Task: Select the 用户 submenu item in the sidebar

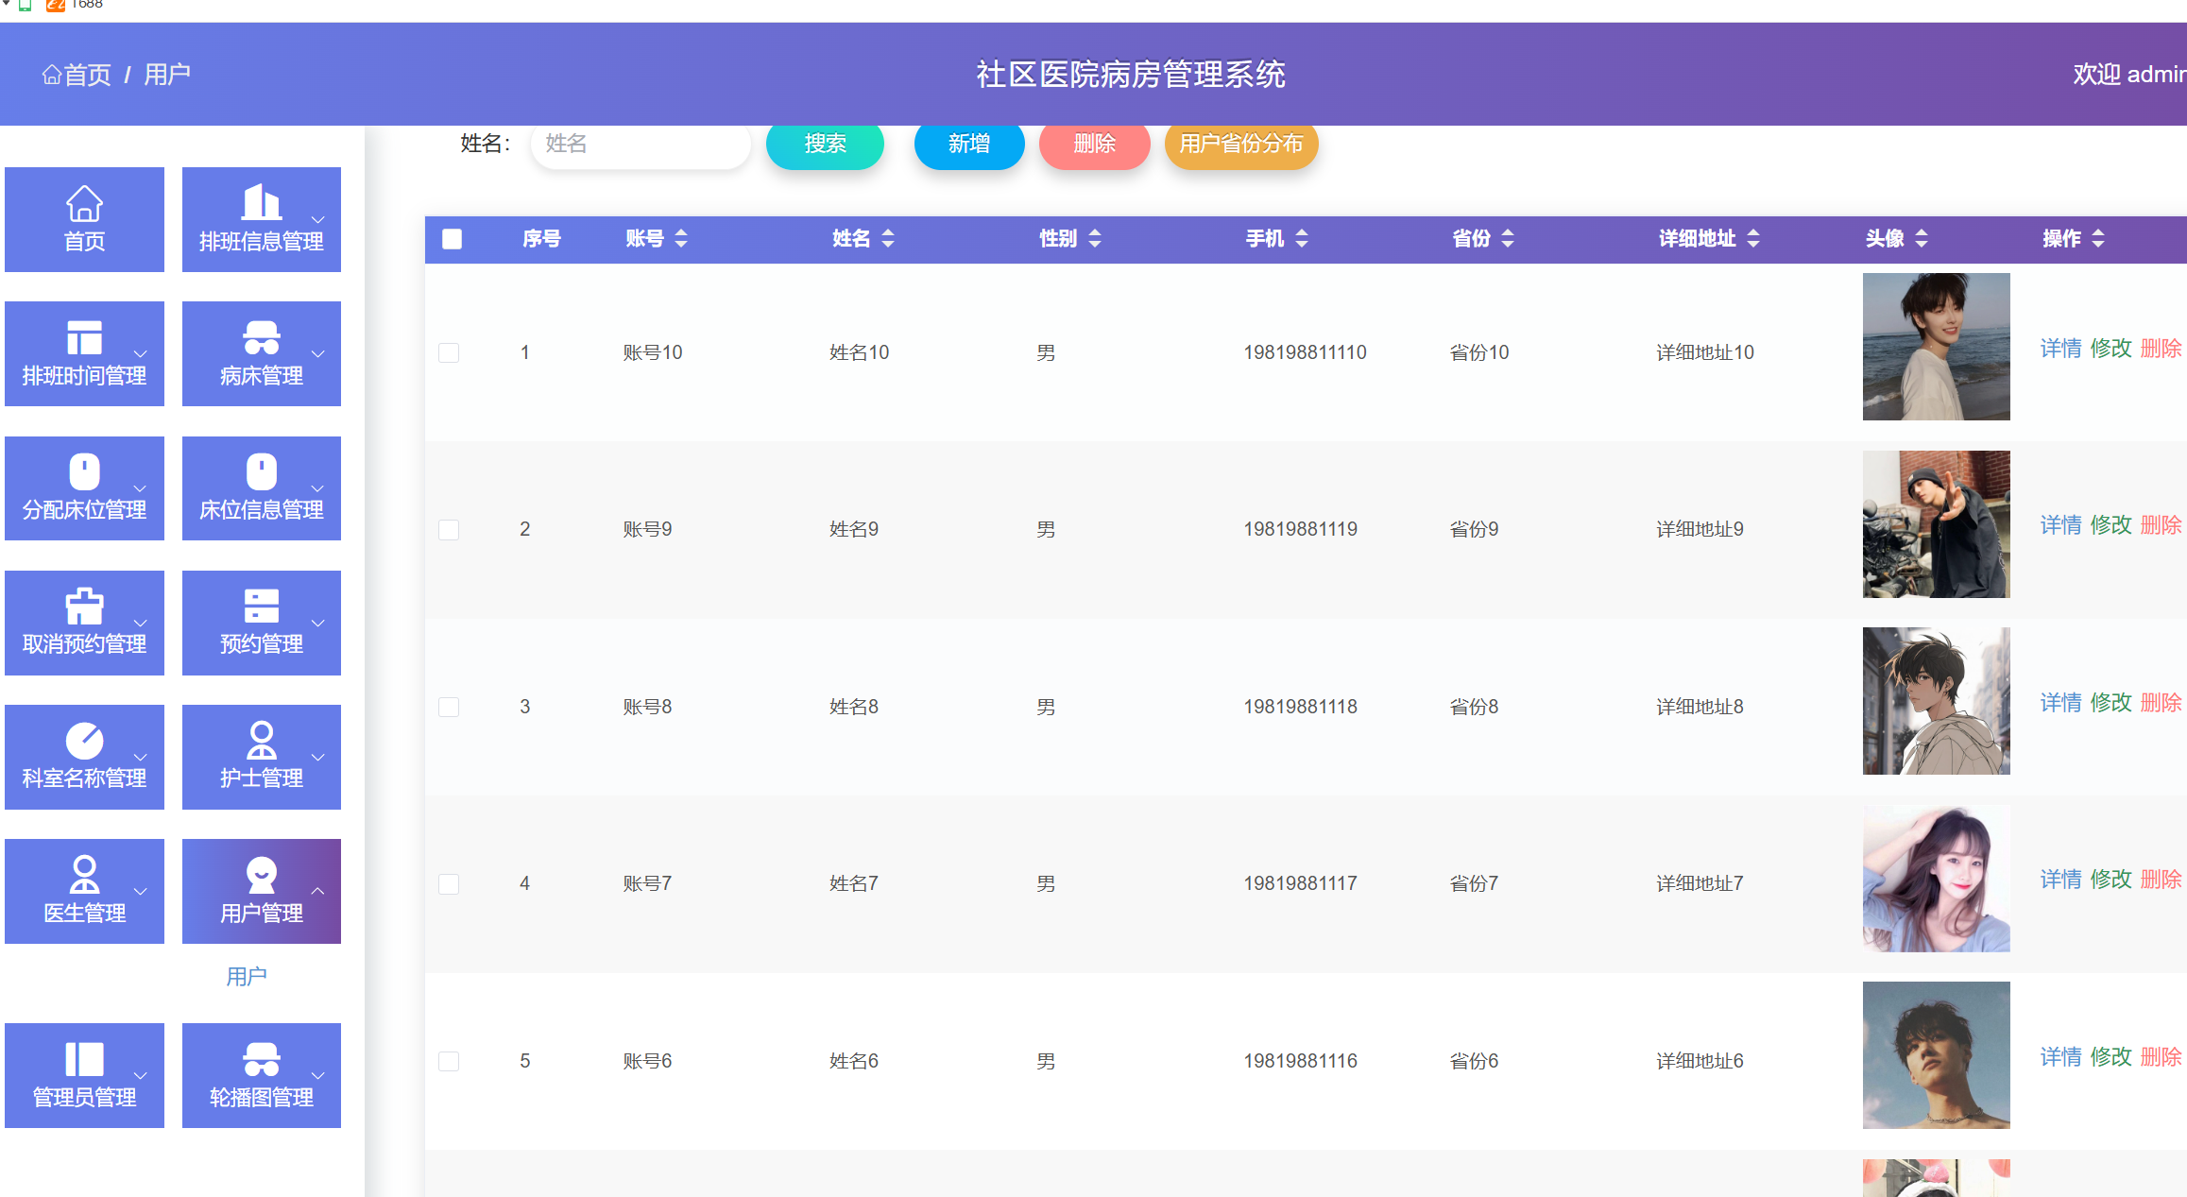Action: pyautogui.click(x=247, y=976)
